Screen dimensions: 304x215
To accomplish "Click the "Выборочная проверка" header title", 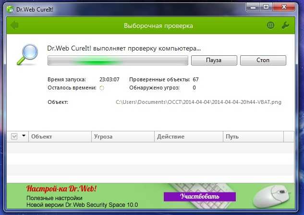I will pos(158,26).
